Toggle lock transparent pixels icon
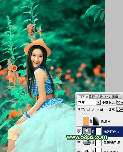This screenshot has height=152, width=123. tap(88, 109)
